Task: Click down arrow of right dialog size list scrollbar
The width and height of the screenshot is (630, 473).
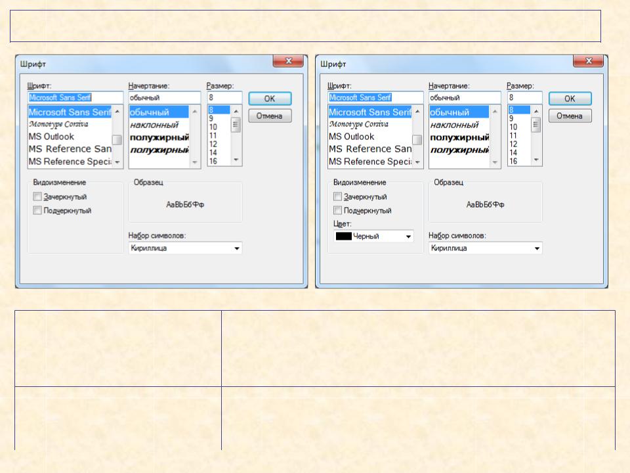Action: (x=536, y=160)
